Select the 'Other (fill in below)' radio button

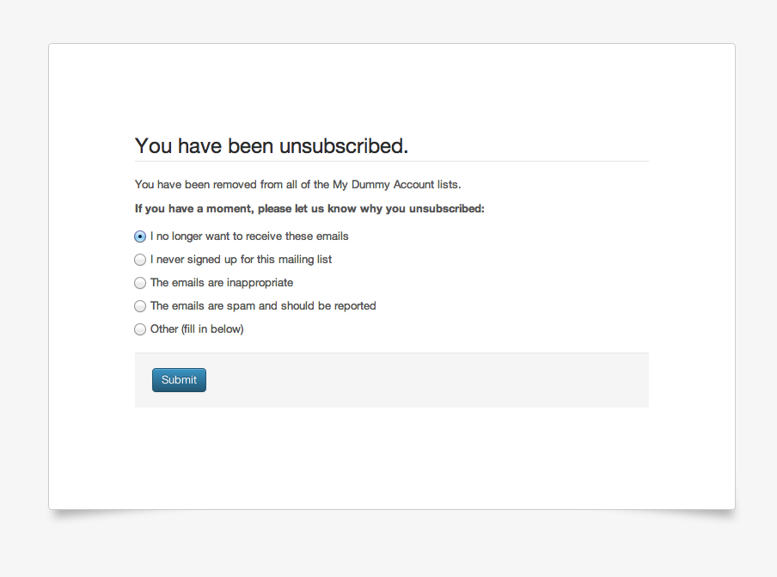[x=140, y=329]
